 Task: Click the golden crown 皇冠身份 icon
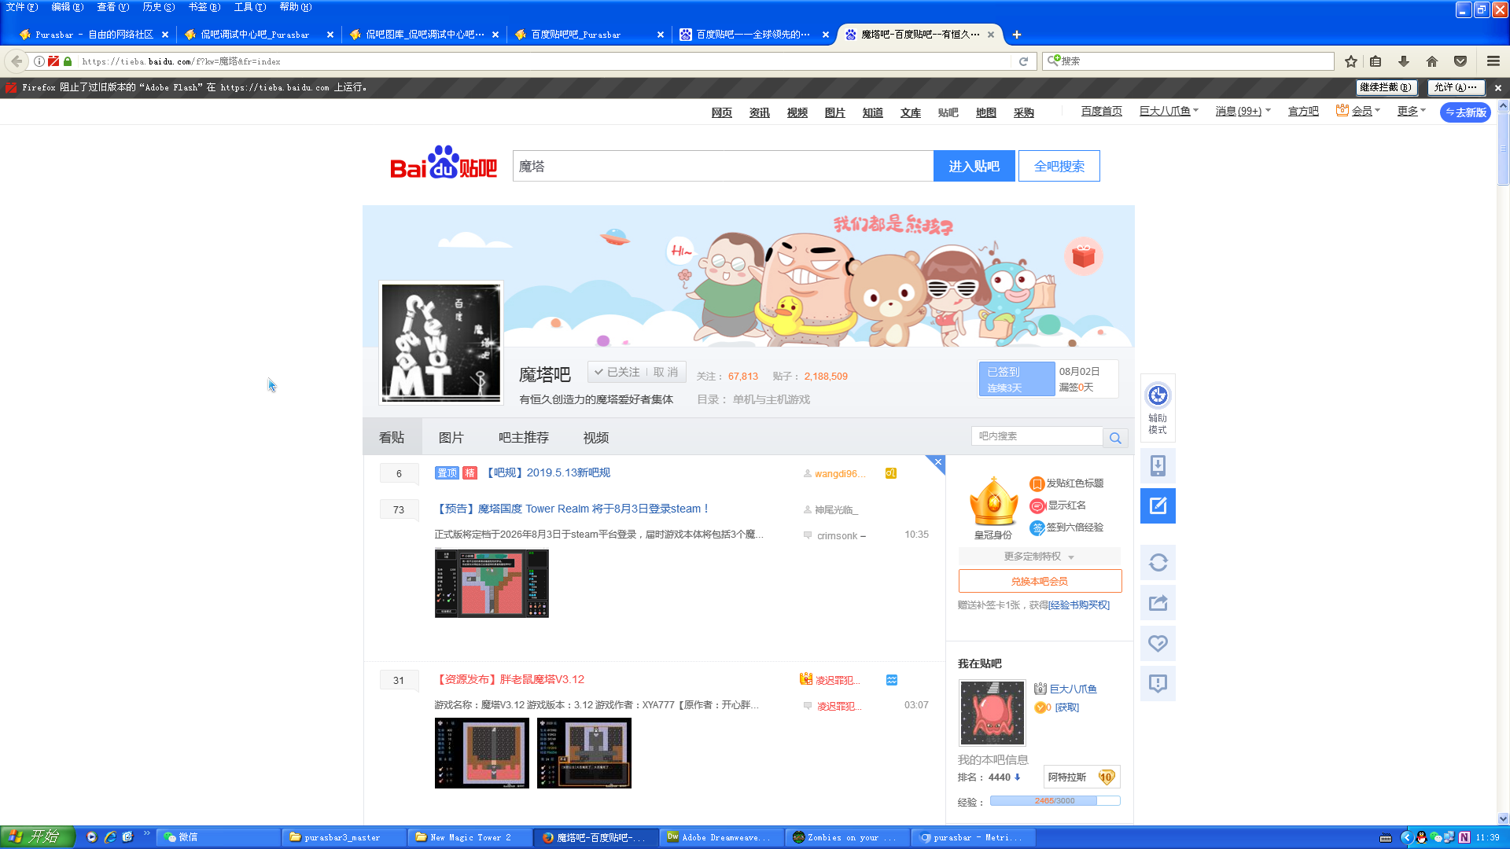[x=993, y=501]
